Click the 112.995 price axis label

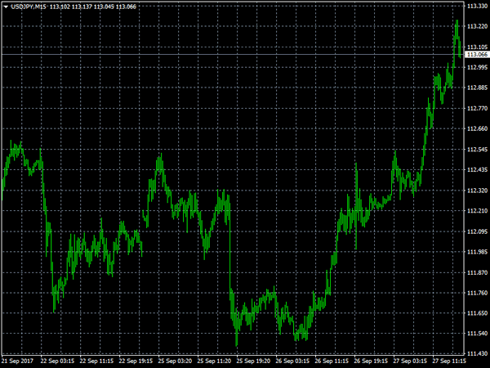point(477,68)
